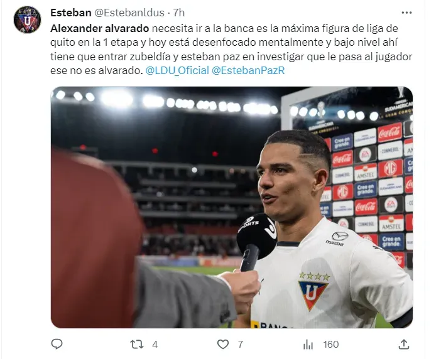
Task: Open the @EstebanPazR mention
Action: (x=248, y=70)
